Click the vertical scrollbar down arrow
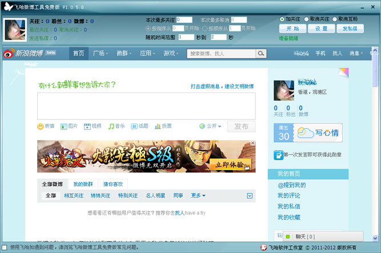This screenshot has width=381, height=253. [375, 238]
